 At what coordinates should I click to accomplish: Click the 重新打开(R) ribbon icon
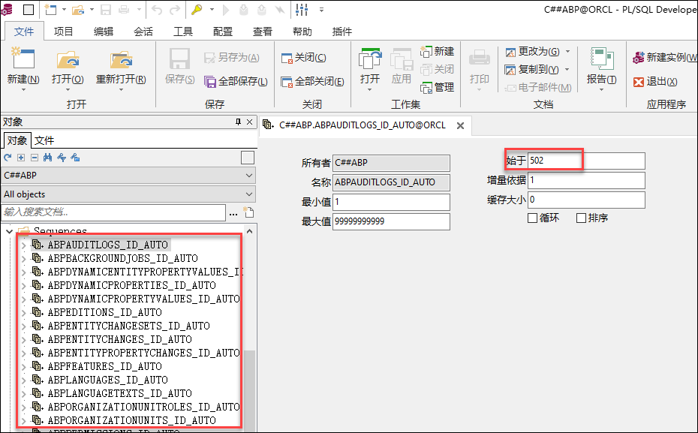(x=121, y=59)
